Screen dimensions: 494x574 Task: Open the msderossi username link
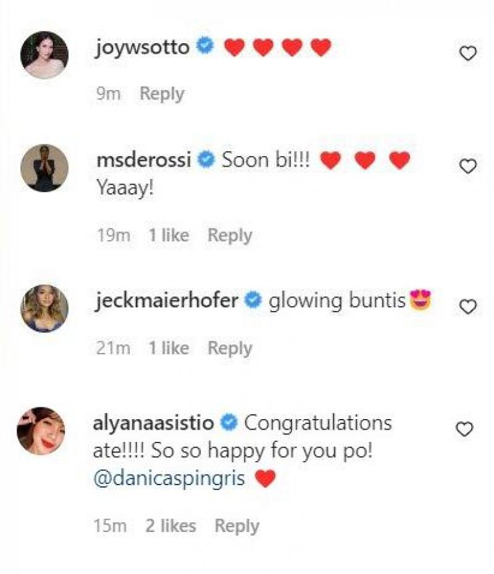[144, 160]
